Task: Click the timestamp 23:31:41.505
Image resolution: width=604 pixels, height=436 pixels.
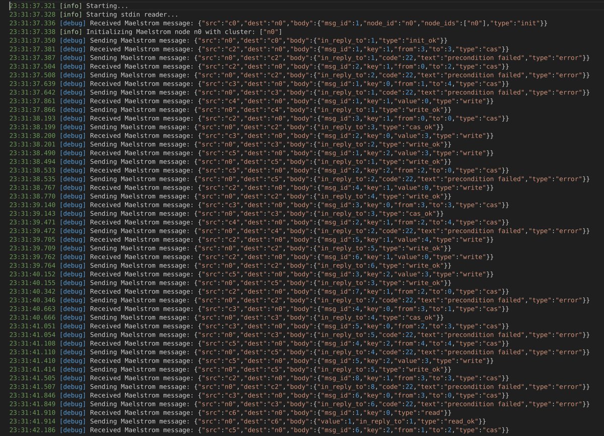Action: [x=33, y=377]
